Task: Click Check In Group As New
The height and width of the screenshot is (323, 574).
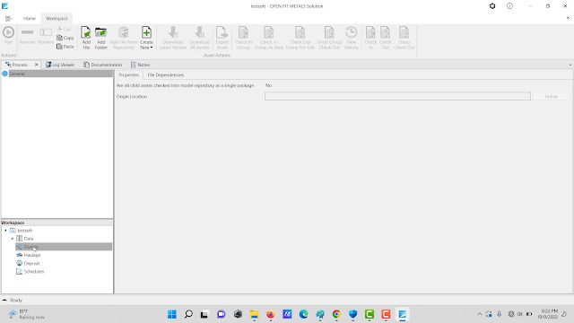Action: pyautogui.click(x=269, y=38)
